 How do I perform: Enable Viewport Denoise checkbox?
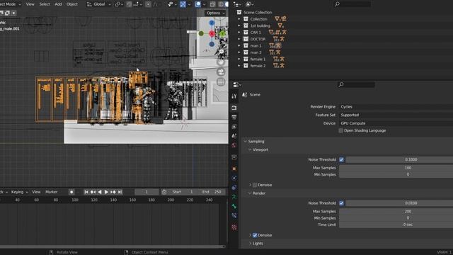tap(255, 185)
